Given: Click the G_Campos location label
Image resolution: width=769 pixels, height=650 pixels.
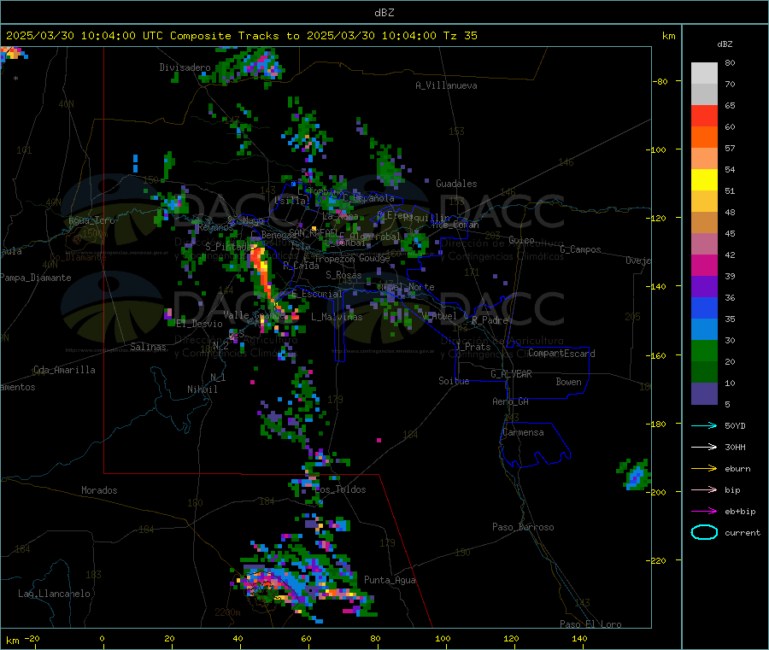Looking at the screenshot, I should 580,249.
